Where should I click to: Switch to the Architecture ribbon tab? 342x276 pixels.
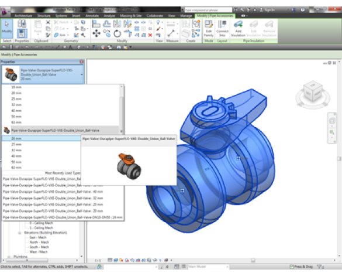(23, 16)
